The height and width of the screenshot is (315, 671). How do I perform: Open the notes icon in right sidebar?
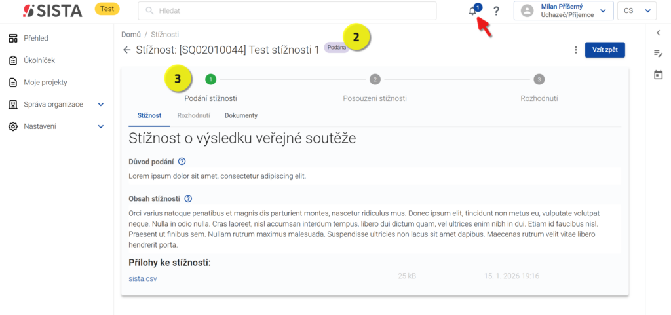coord(658,54)
